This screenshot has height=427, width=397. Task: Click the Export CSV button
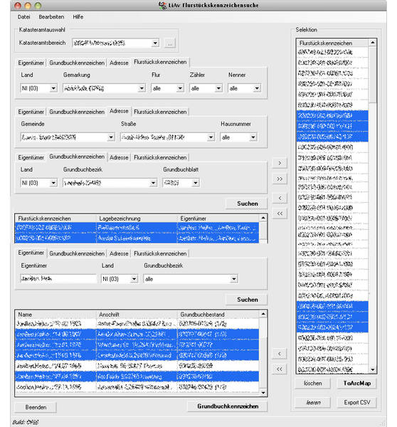pyautogui.click(x=356, y=403)
